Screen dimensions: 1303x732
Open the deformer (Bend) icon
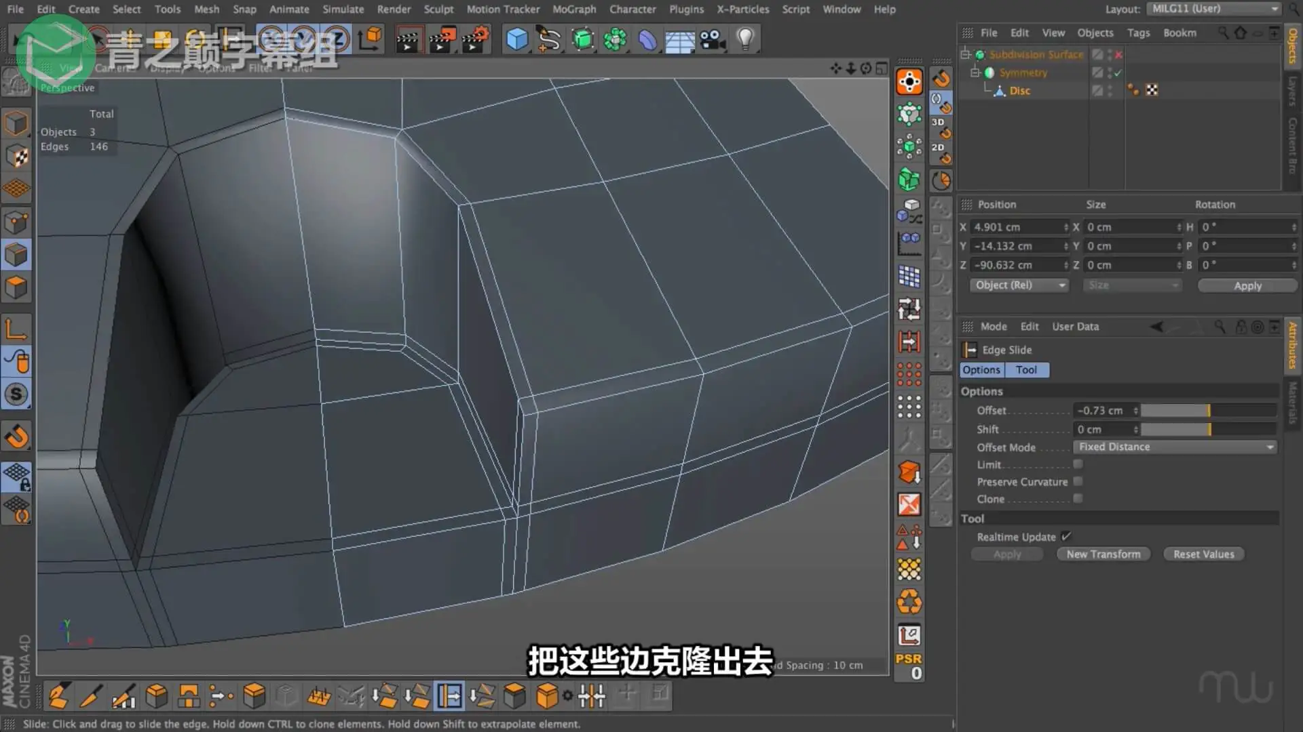pyautogui.click(x=647, y=39)
